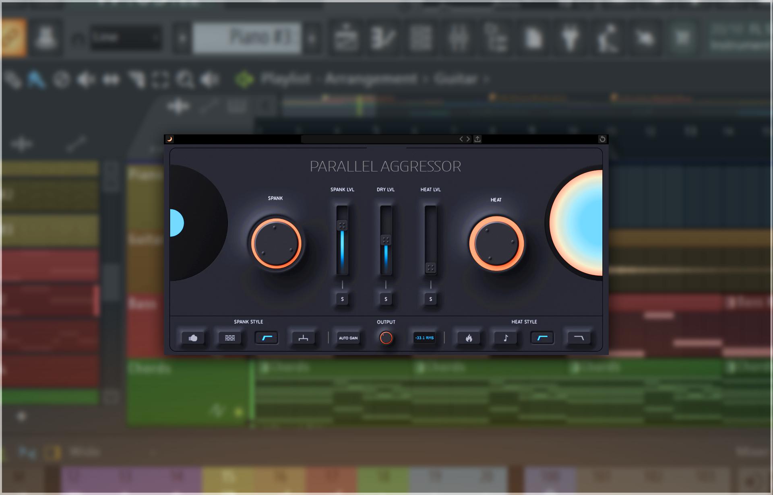Click the green Playlist icon in background DAW
The height and width of the screenshot is (495, 773).
click(x=244, y=79)
